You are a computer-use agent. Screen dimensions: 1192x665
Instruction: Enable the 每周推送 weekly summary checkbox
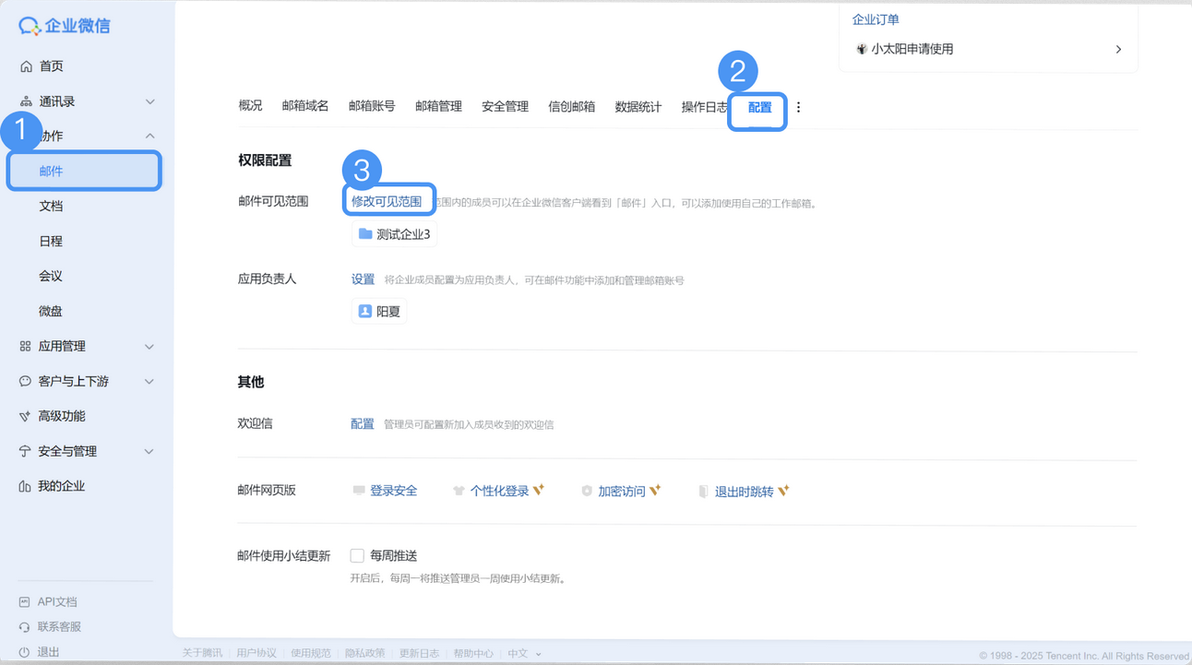click(x=356, y=555)
